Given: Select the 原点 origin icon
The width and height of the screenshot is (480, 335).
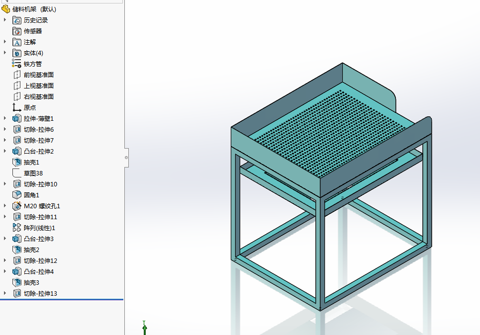Looking at the screenshot, I should click(17, 108).
